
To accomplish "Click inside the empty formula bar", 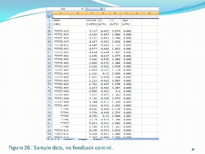I will pos(132,9).
